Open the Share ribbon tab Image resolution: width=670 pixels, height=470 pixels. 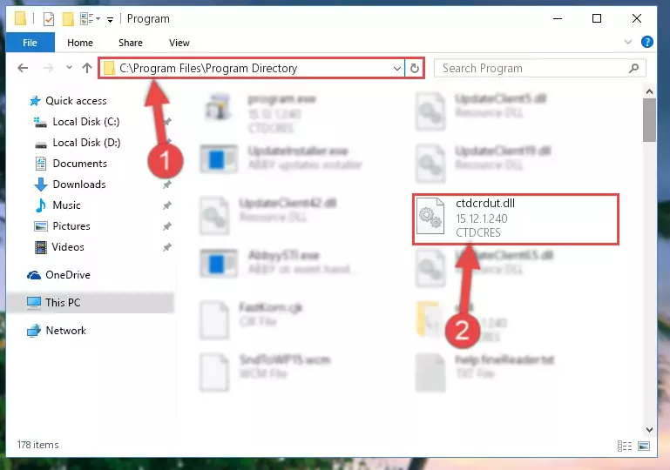131,43
